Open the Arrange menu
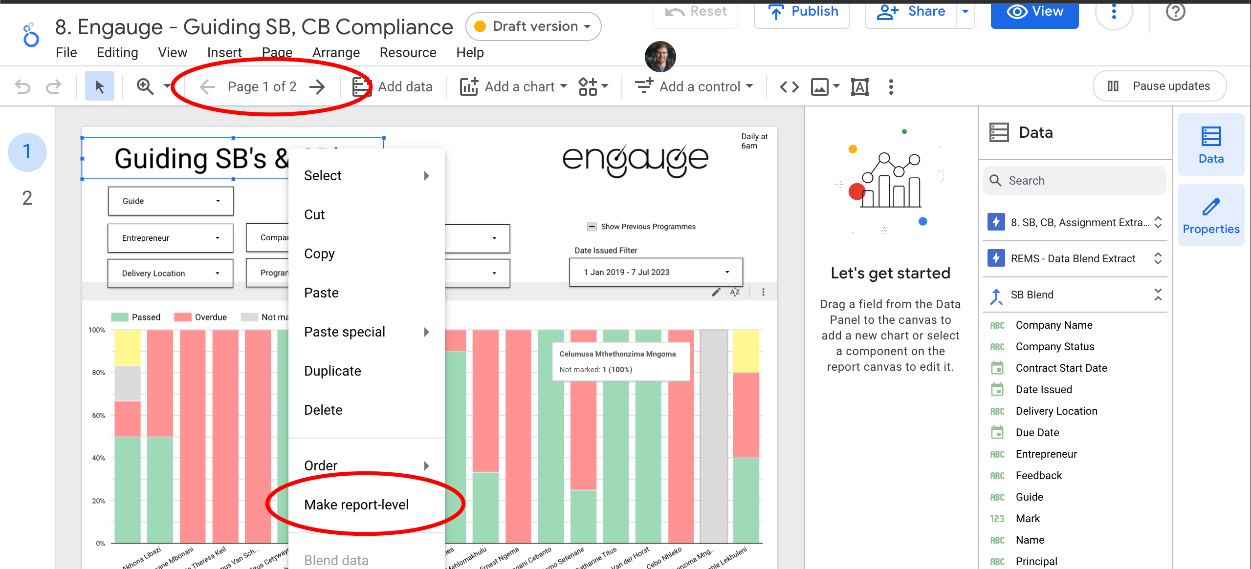1251x569 pixels. (x=336, y=53)
